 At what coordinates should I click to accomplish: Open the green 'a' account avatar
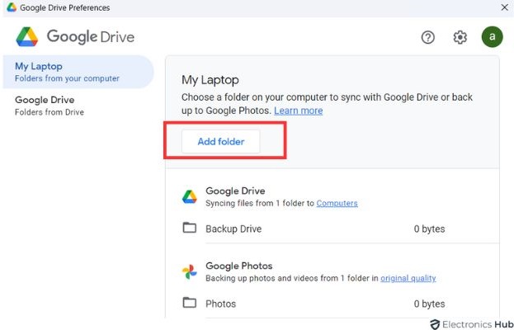click(x=492, y=36)
